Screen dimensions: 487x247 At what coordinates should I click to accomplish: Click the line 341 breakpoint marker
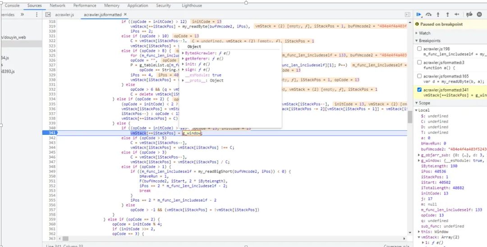50,133
